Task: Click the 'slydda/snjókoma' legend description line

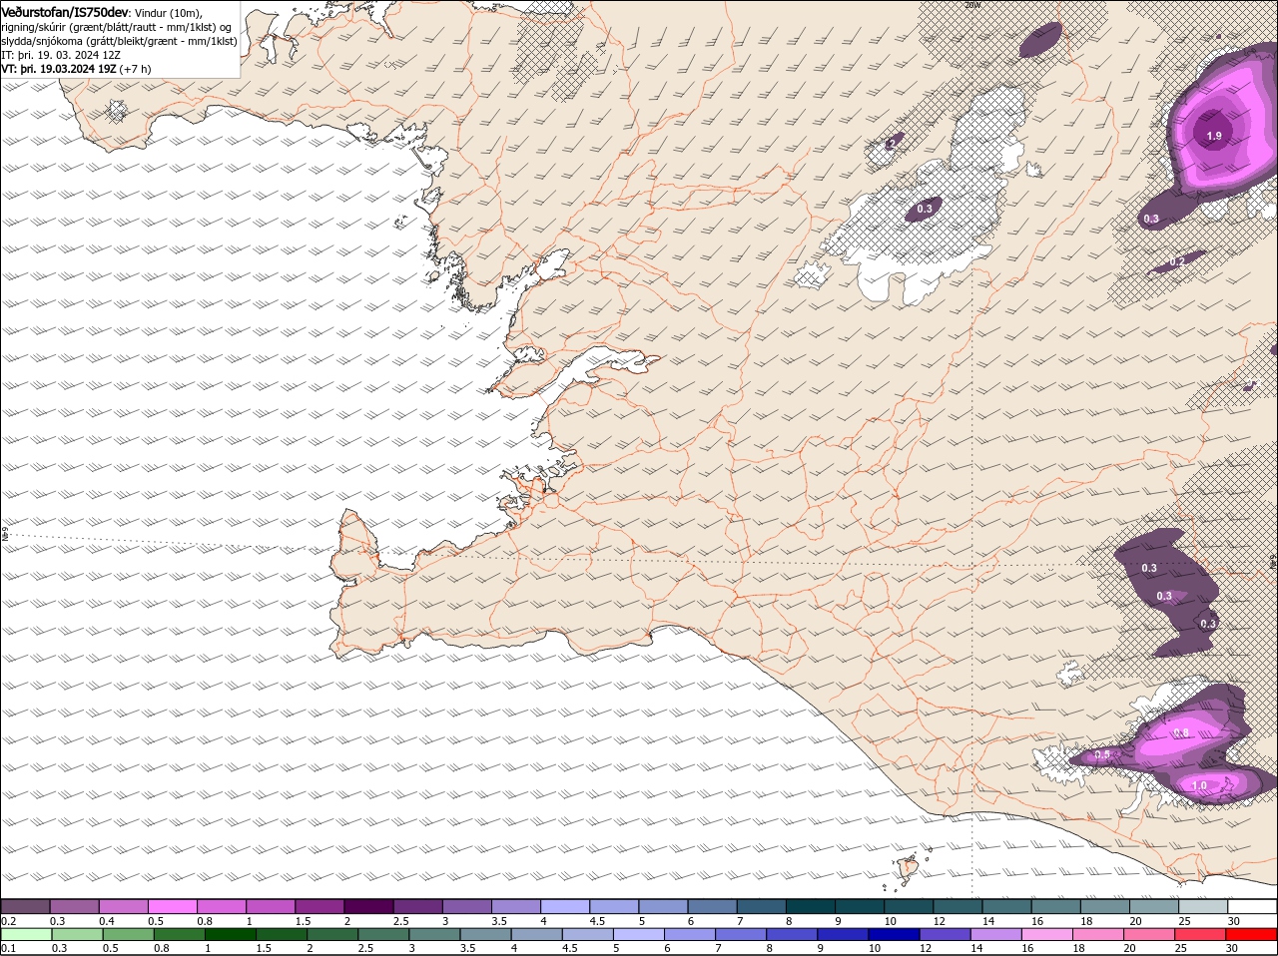Action: pos(119,41)
